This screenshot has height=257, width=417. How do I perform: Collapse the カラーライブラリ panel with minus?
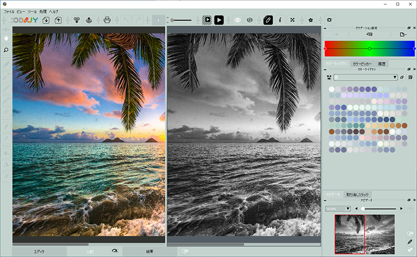point(325,70)
